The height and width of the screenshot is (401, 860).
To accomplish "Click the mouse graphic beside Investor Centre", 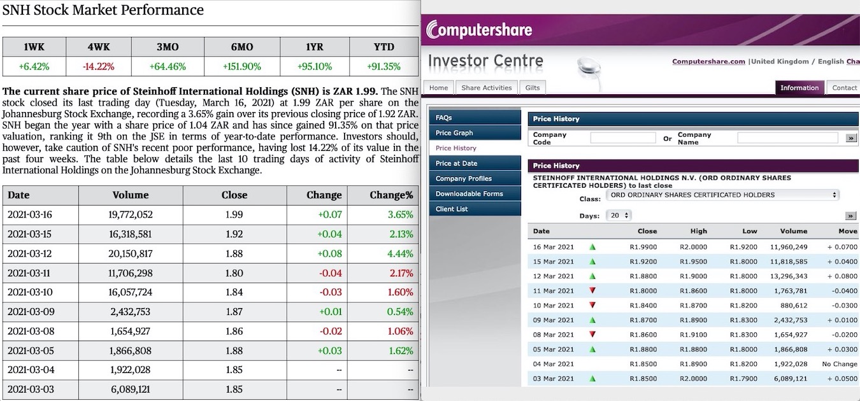I will click(x=588, y=67).
